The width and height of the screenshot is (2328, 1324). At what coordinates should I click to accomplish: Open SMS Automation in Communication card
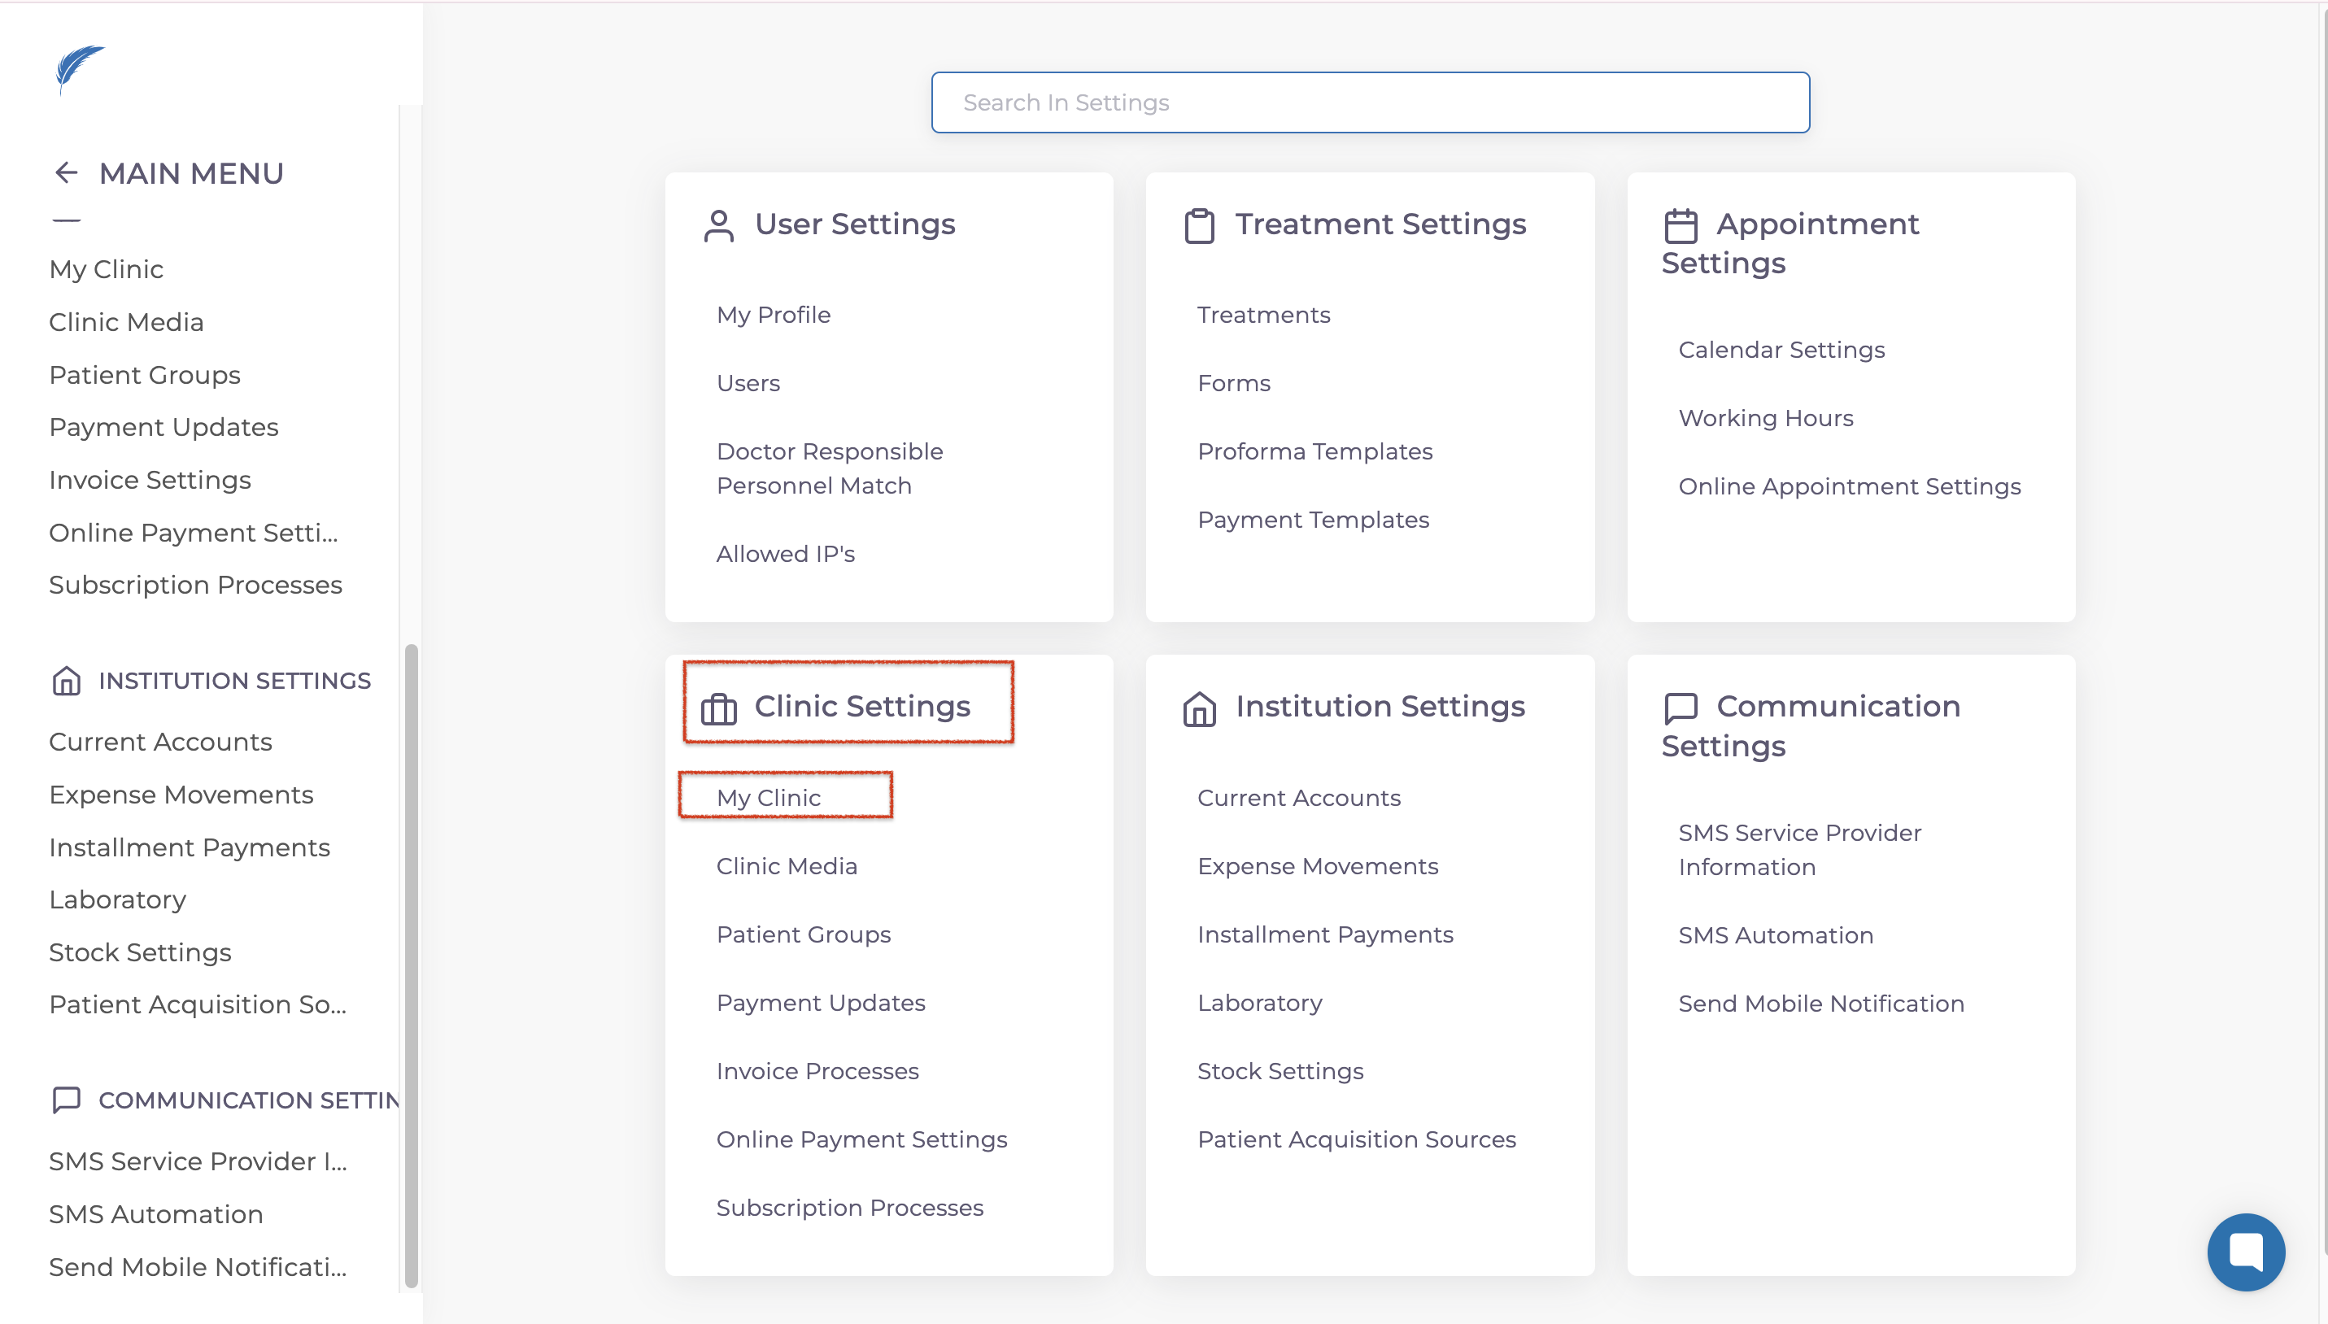pos(1775,934)
